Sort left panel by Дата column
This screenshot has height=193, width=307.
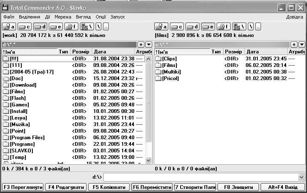(x=113, y=52)
